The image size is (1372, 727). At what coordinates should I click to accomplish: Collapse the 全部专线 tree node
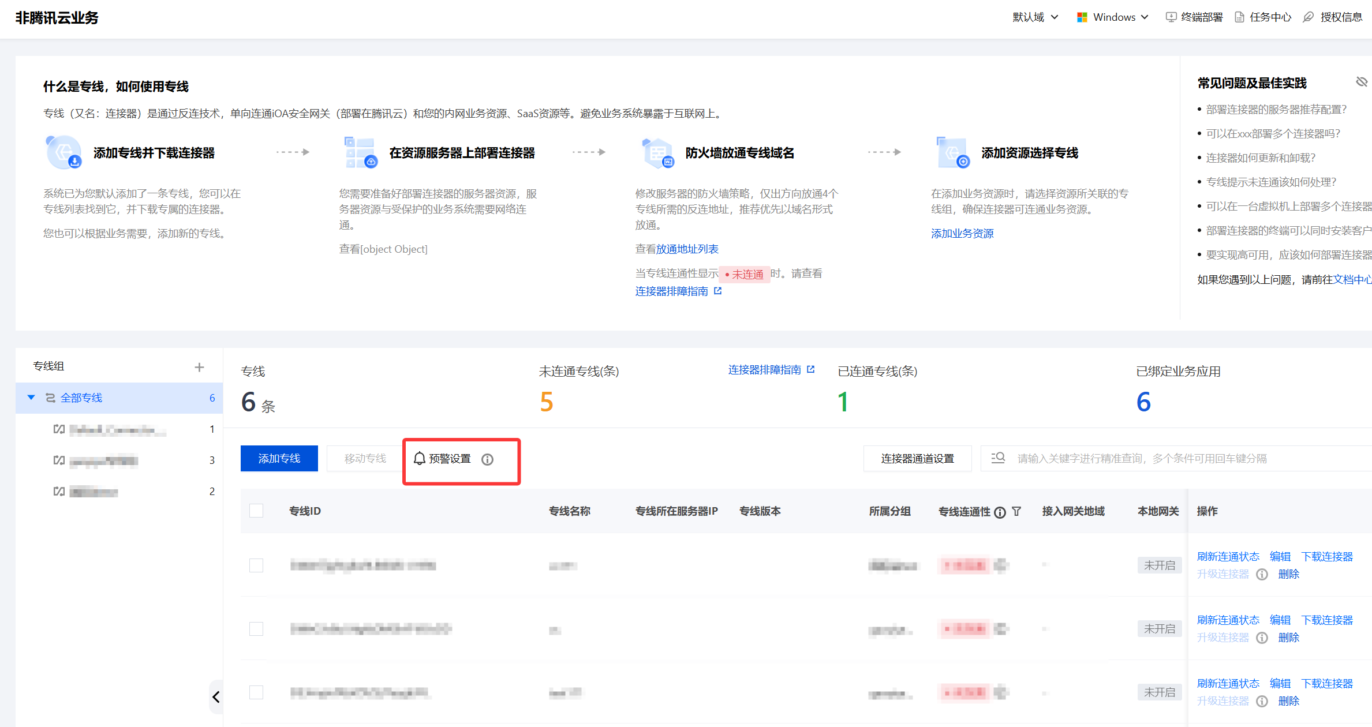click(31, 398)
